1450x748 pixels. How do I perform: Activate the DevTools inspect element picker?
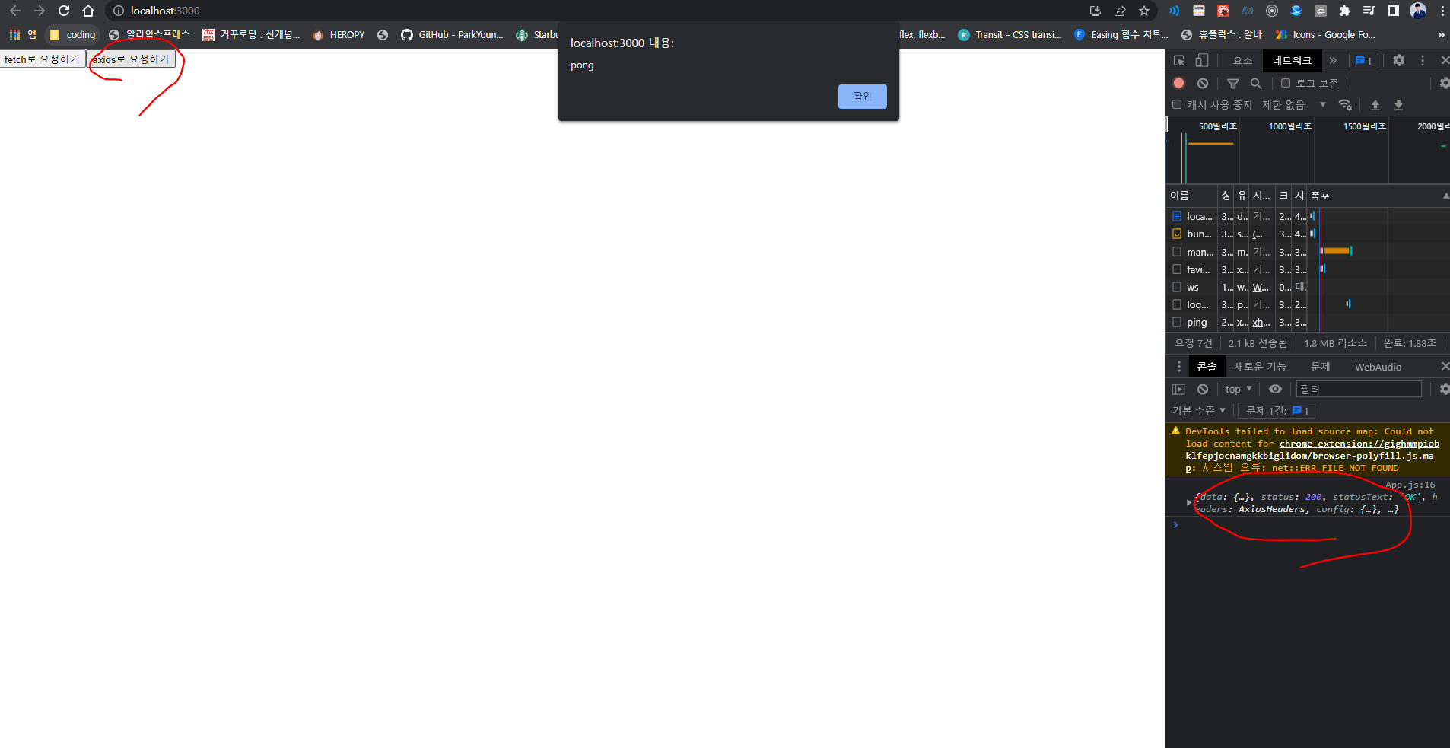click(x=1179, y=60)
